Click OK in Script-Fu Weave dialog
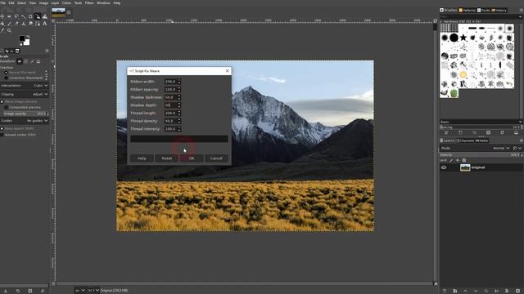Viewport: 524px width, 294px height. (192, 158)
